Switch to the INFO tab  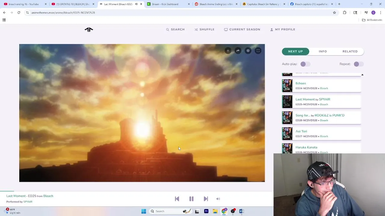tap(323, 51)
